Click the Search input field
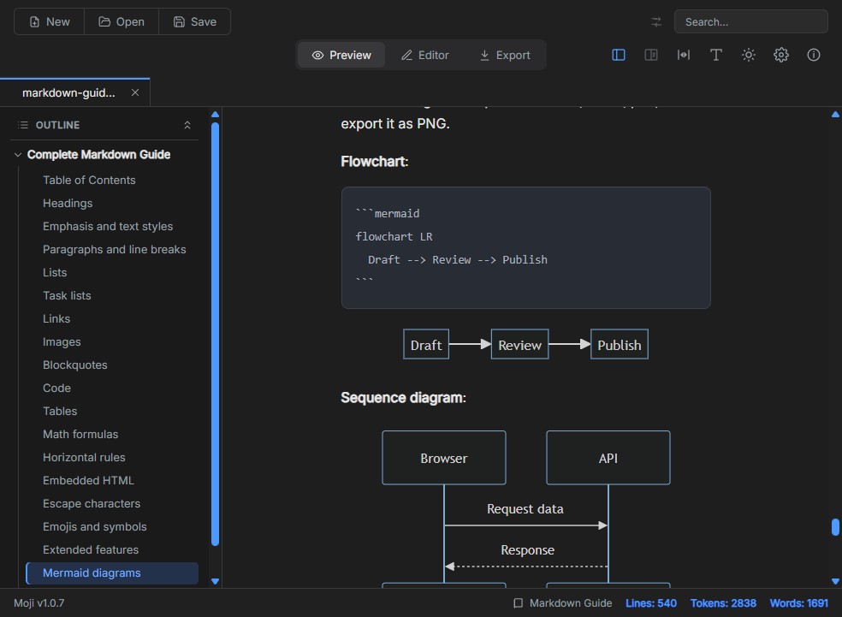The height and width of the screenshot is (617, 842). tap(750, 22)
